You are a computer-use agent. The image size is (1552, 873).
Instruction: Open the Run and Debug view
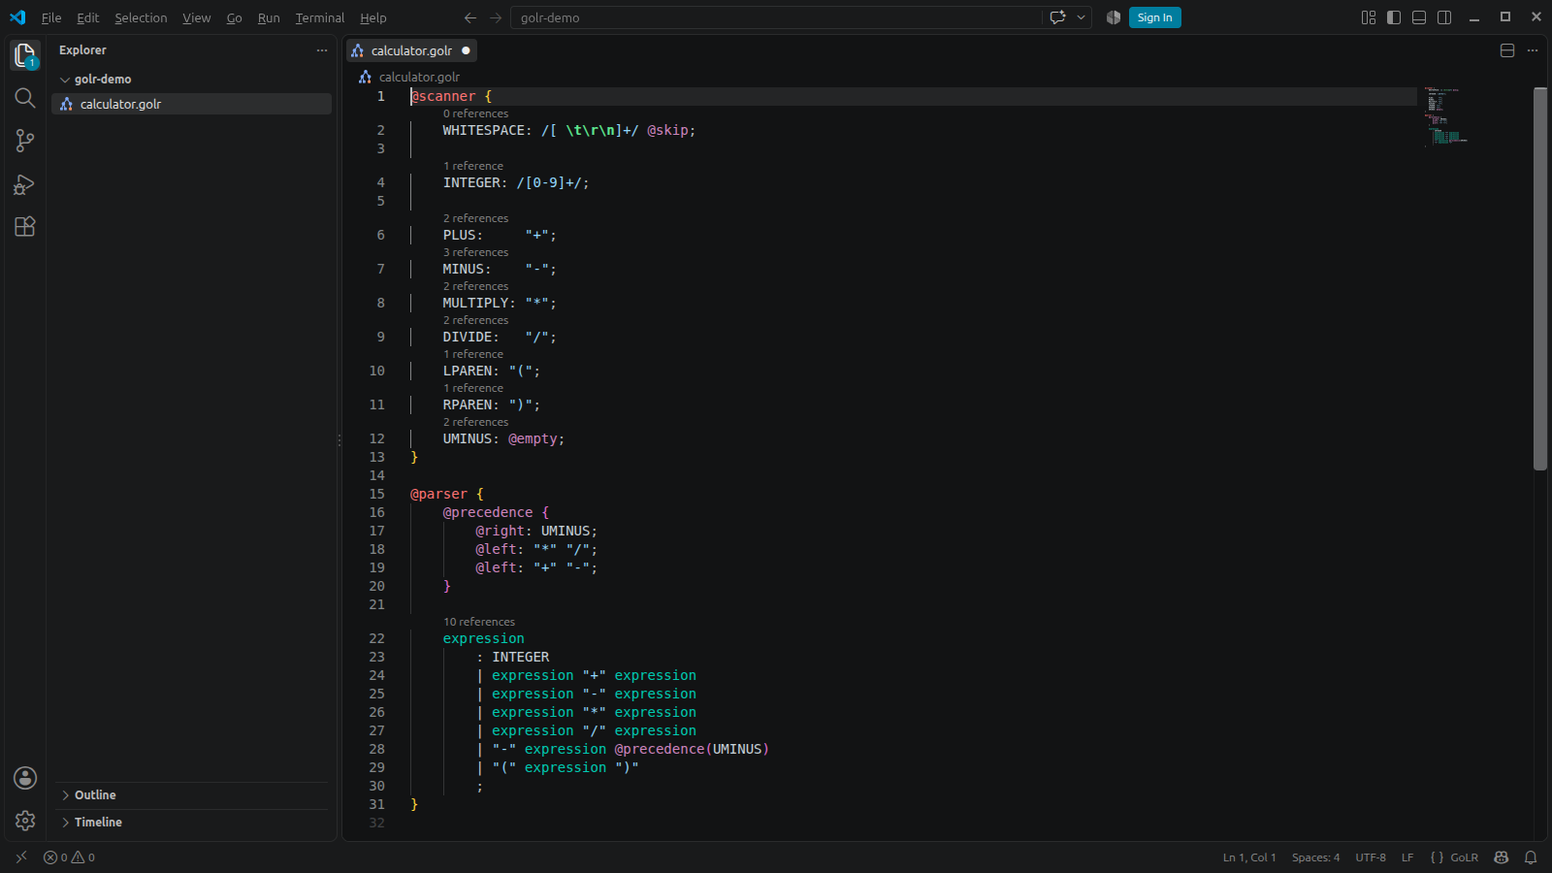pos(25,184)
